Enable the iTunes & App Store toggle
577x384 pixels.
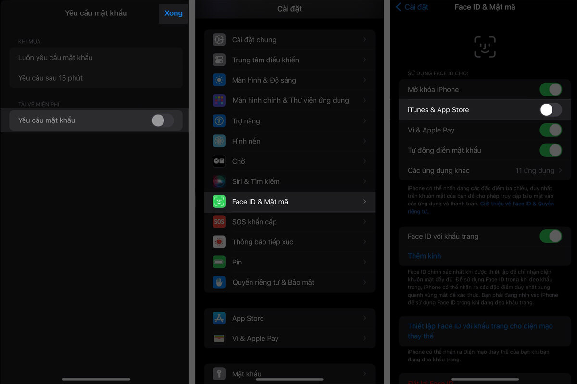click(x=551, y=109)
